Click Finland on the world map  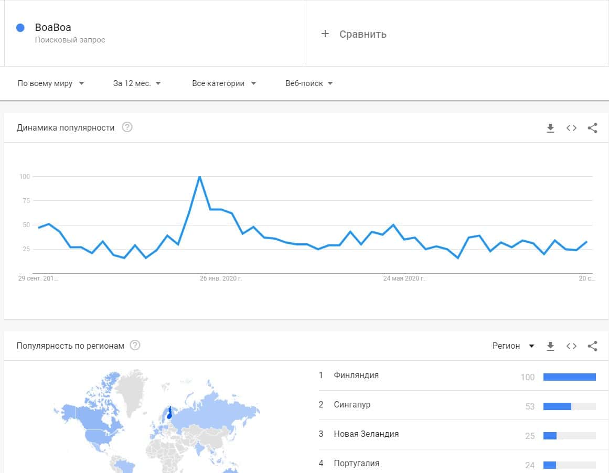point(169,412)
